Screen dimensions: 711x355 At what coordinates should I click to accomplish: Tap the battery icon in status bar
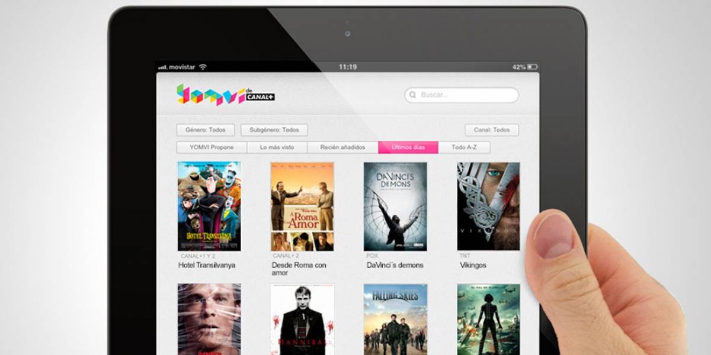[532, 67]
